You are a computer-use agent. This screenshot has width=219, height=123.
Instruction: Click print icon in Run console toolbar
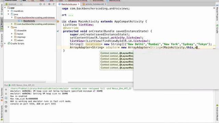[6, 107]
